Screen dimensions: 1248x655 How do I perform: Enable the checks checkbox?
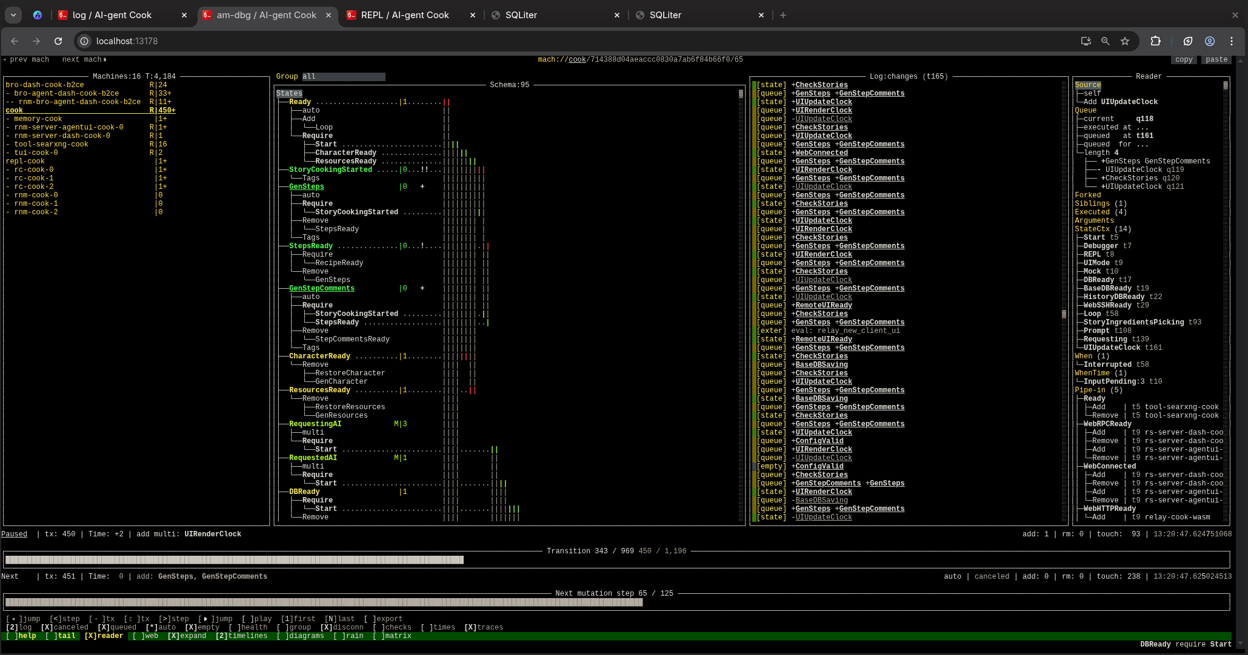tap(392, 627)
